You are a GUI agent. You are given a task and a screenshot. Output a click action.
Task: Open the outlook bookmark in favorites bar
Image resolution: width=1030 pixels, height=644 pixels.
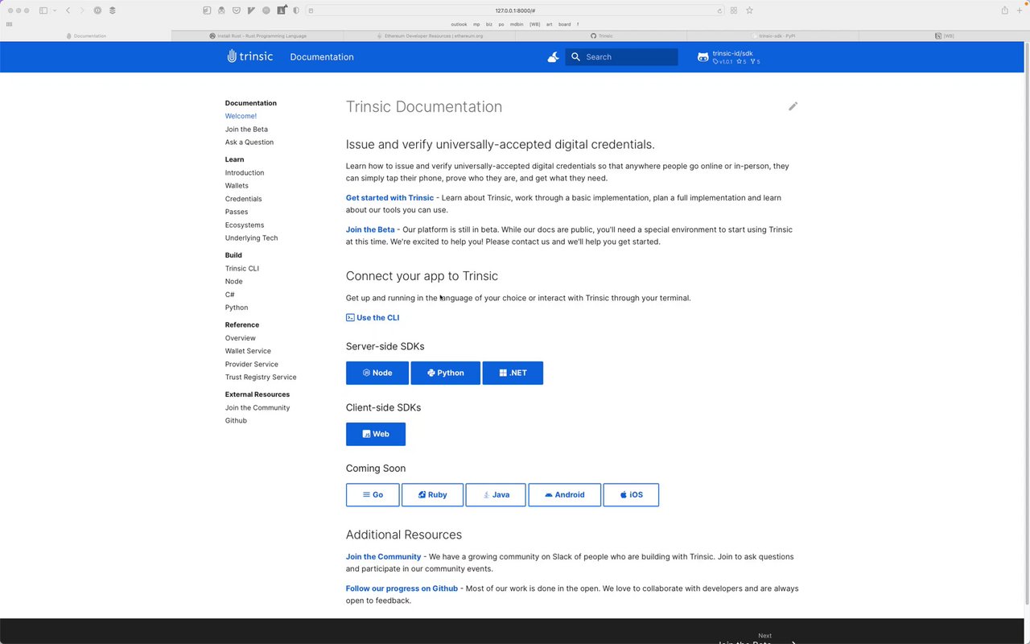click(459, 24)
